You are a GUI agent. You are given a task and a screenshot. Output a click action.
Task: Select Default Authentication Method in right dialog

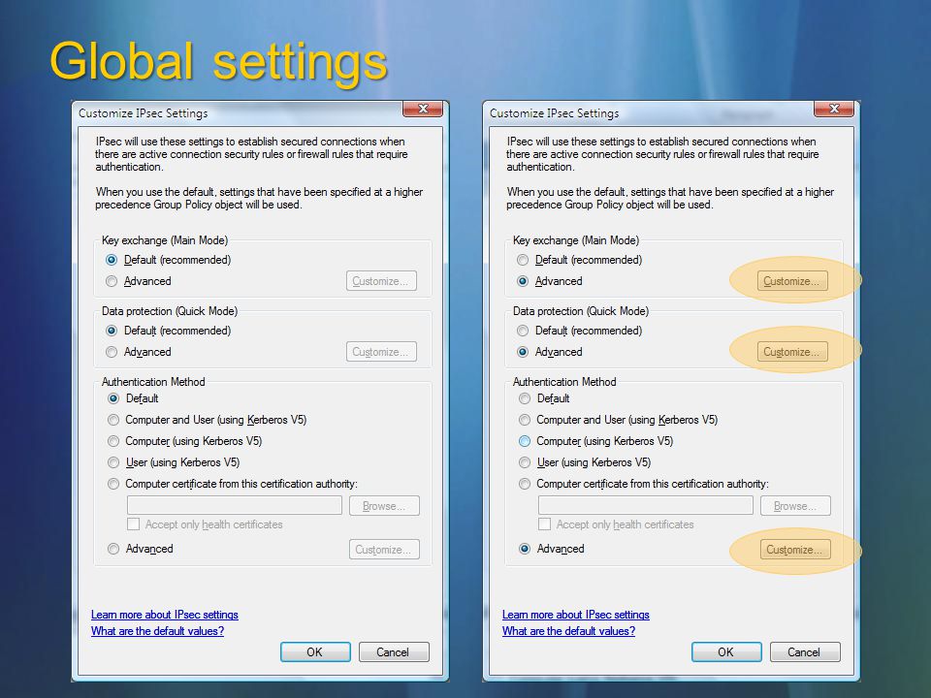525,398
